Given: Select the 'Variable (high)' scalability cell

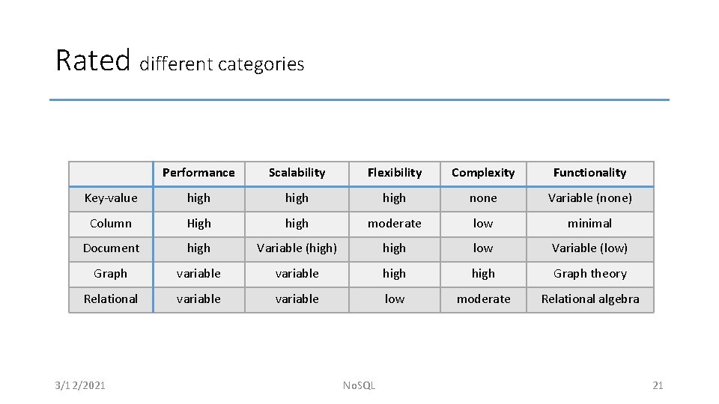Looking at the screenshot, I should coord(297,248).
